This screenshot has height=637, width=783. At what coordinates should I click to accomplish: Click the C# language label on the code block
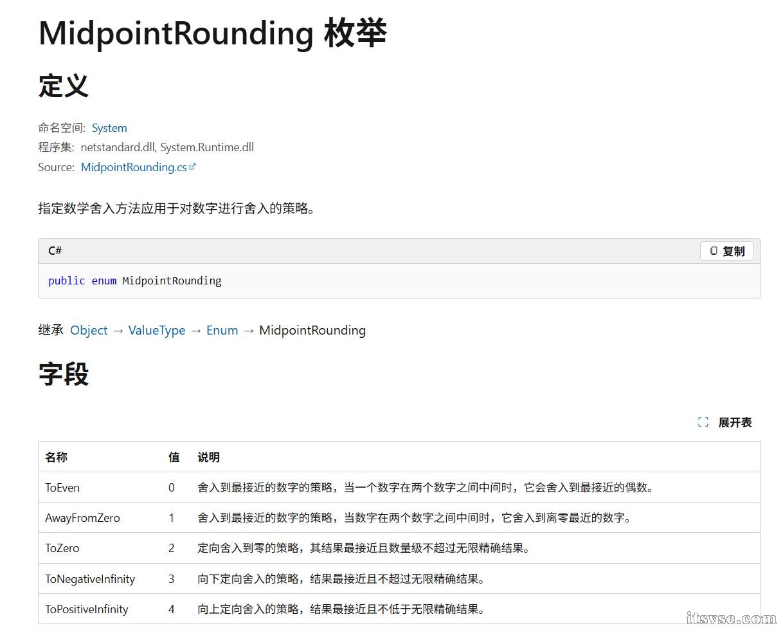[55, 251]
